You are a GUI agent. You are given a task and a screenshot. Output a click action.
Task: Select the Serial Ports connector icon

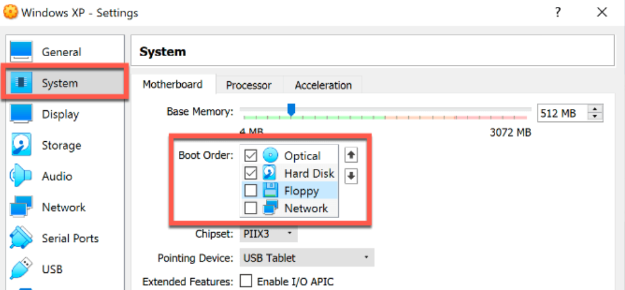pyautogui.click(x=20, y=238)
